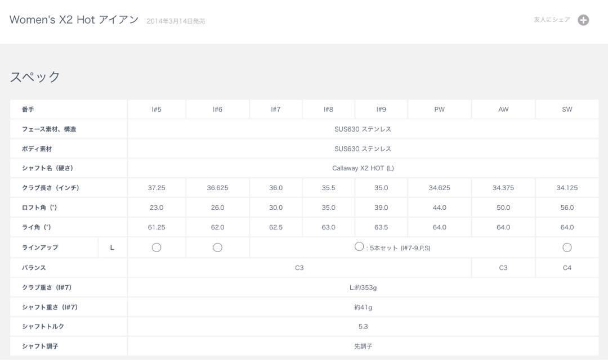The width and height of the screenshot is (608, 360).
Task: Select the SW column header
Action: click(x=567, y=109)
